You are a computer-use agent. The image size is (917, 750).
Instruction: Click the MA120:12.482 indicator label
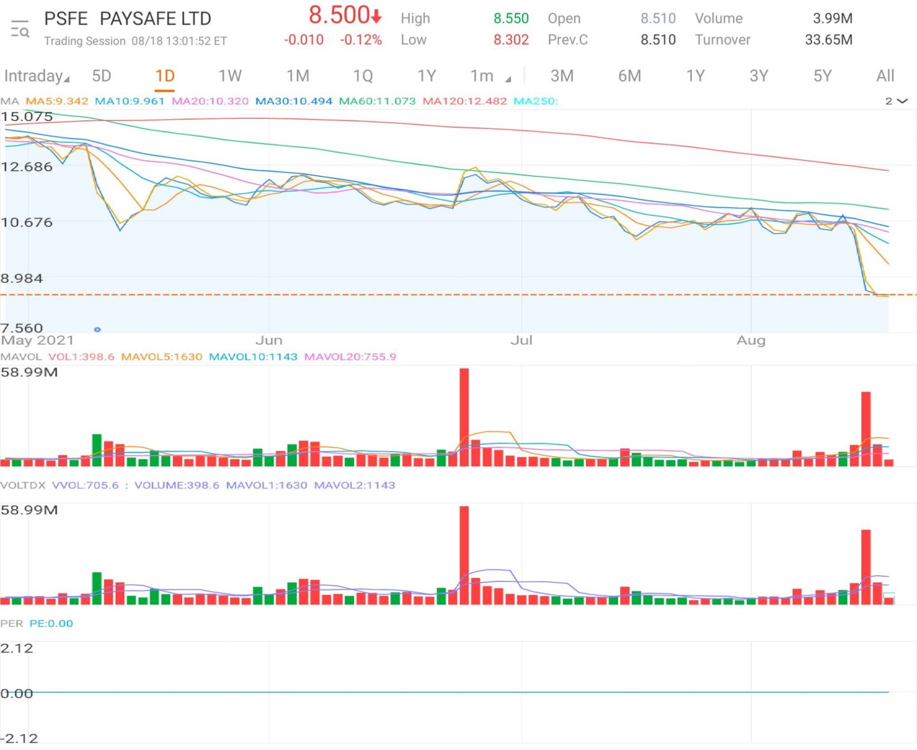tap(465, 101)
